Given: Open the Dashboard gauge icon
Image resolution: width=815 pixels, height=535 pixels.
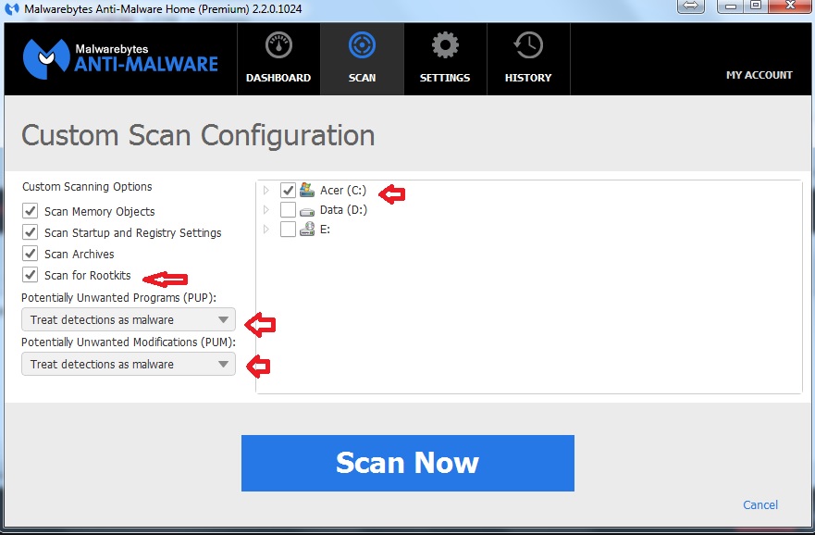Looking at the screenshot, I should pyautogui.click(x=278, y=46).
